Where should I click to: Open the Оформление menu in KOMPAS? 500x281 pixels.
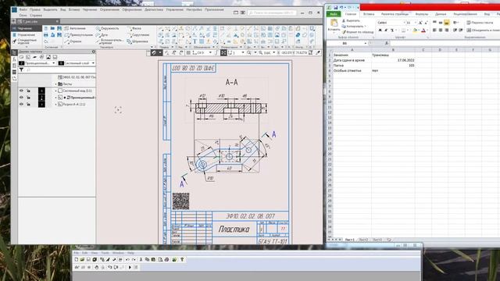click(132, 9)
